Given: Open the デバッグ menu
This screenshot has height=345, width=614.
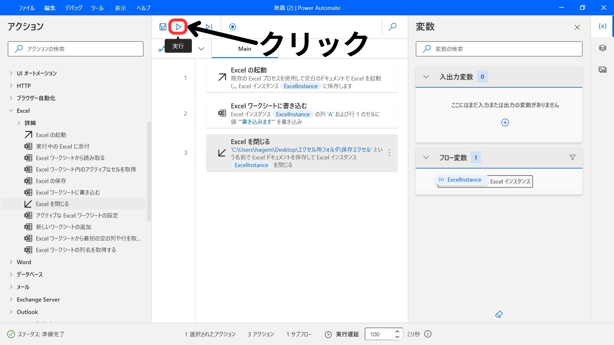Looking at the screenshot, I should click(74, 8).
